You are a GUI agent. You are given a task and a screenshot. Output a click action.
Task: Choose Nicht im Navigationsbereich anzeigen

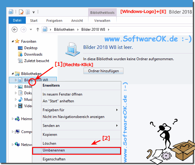coord(76,117)
